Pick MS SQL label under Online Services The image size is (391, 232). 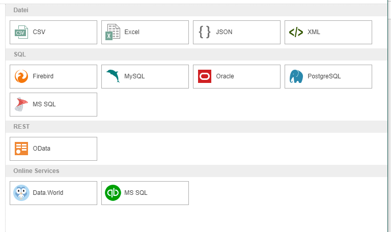[x=136, y=193]
